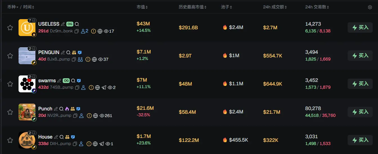Click the pencil edit icon beside PENGUIN
Image resolution: width=378 pixels, height=154 pixels.
click(63, 53)
